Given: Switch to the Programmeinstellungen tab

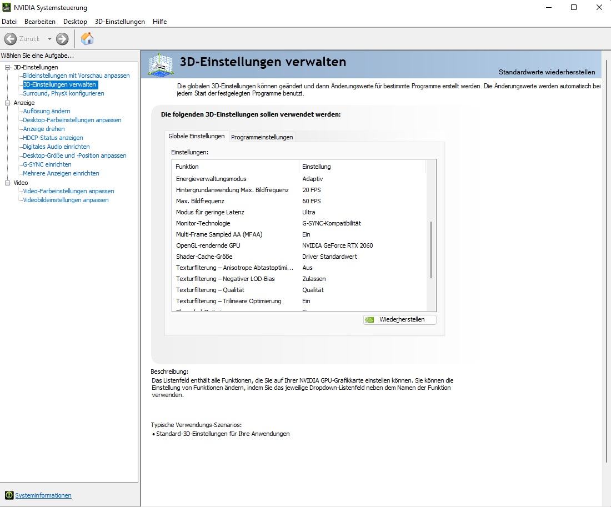Looking at the screenshot, I should [x=262, y=137].
